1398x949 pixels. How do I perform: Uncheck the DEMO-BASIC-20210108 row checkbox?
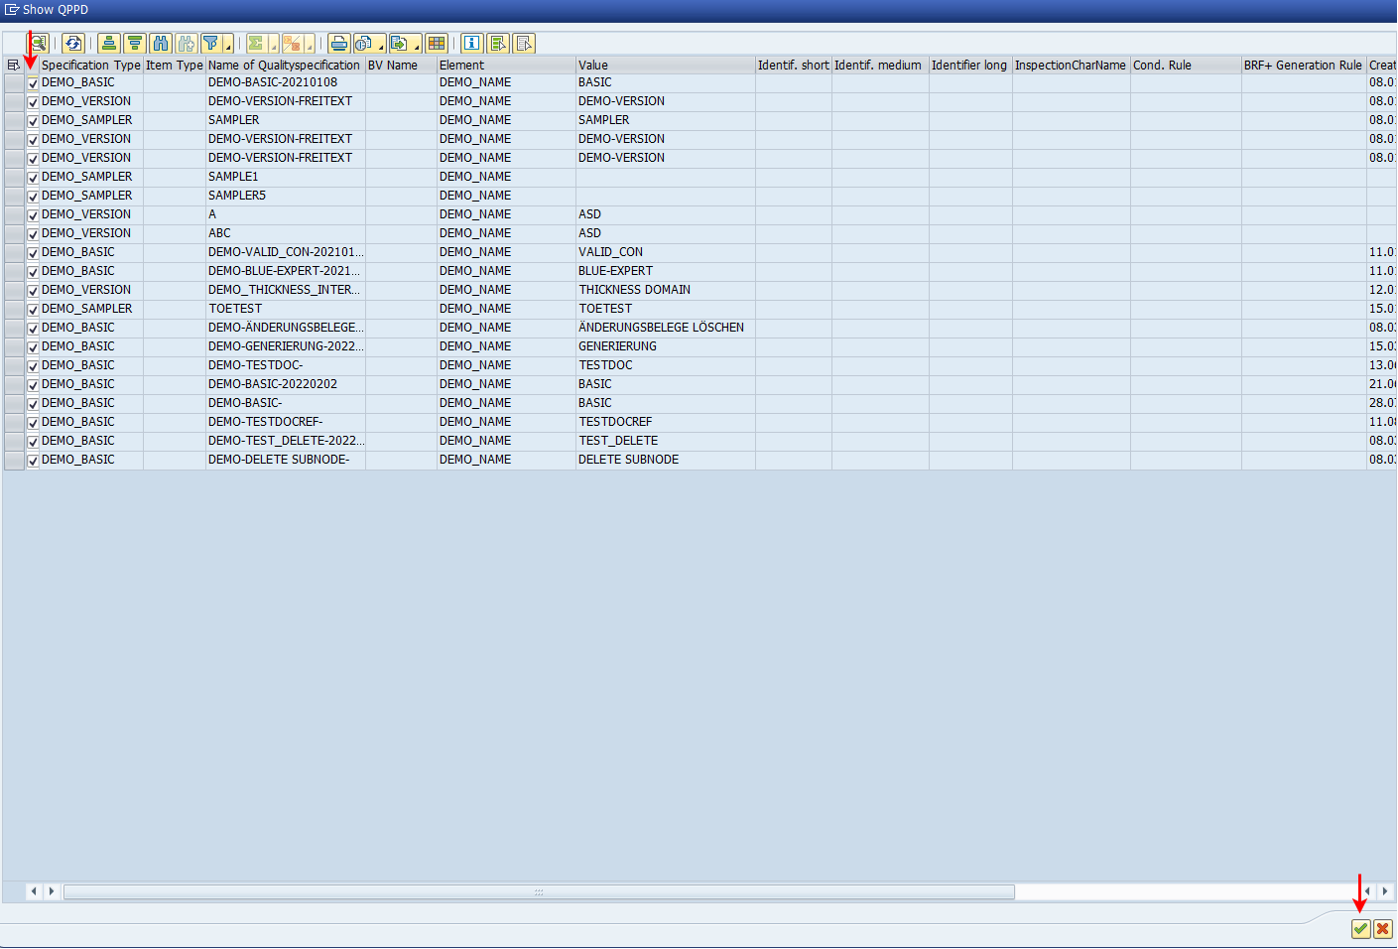(33, 83)
